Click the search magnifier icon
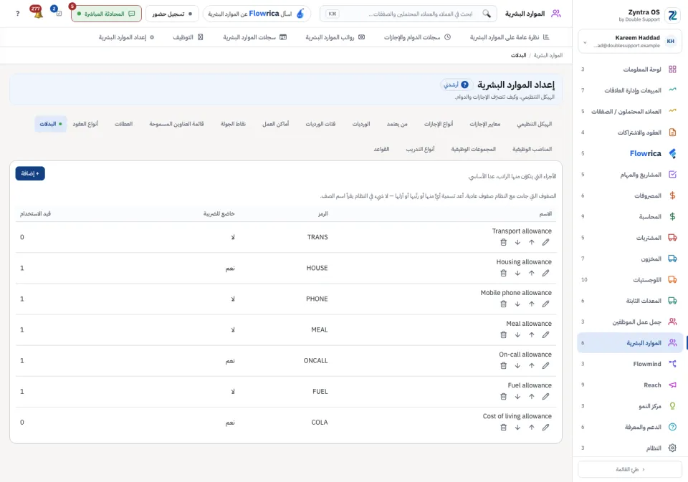The height and width of the screenshot is (482, 688). click(487, 14)
